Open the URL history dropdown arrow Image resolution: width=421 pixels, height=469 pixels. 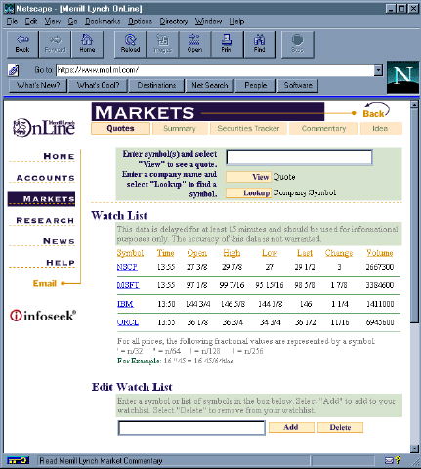coord(378,70)
